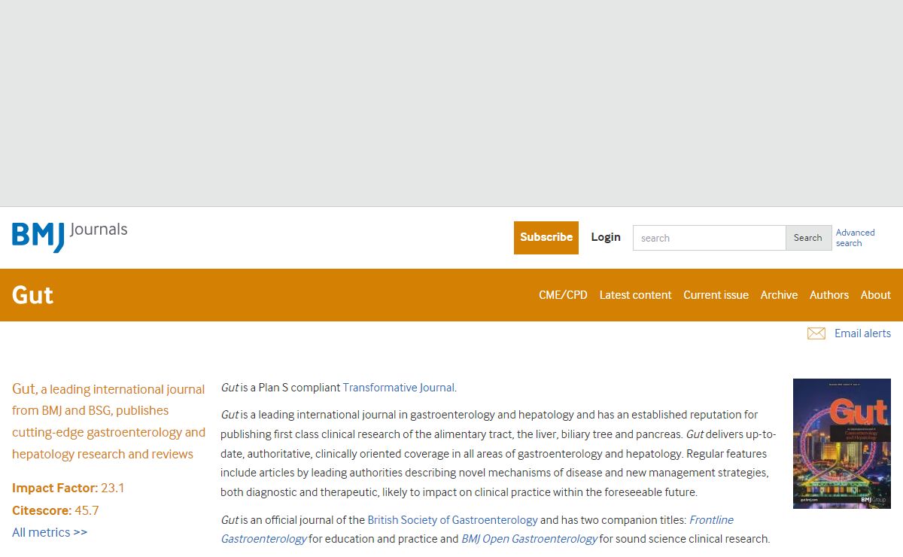The image size is (903, 557).
Task: Click the orange Subscribe button
Action: pos(546,237)
